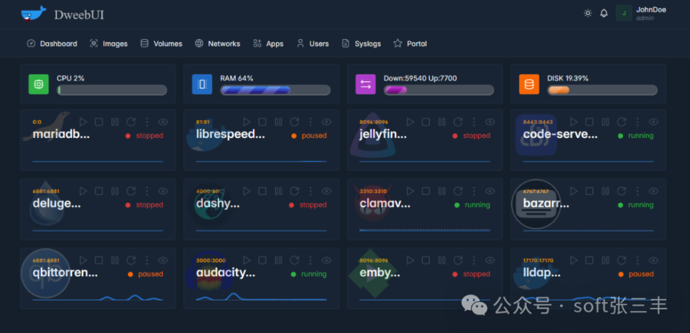Click the clamav container name
This screenshot has width=690, height=333.
385,203
